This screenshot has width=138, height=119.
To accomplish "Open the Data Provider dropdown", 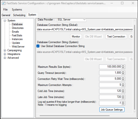I will [72, 20].
